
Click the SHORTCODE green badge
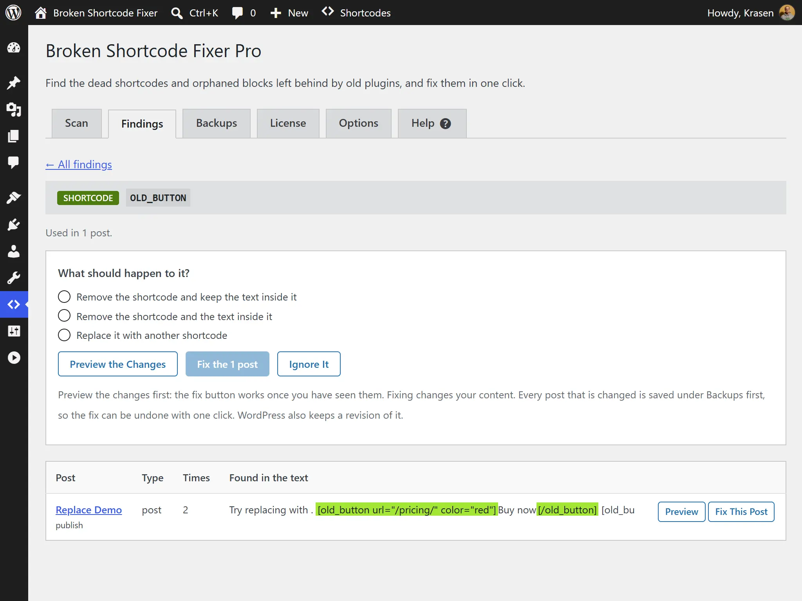[x=88, y=198]
